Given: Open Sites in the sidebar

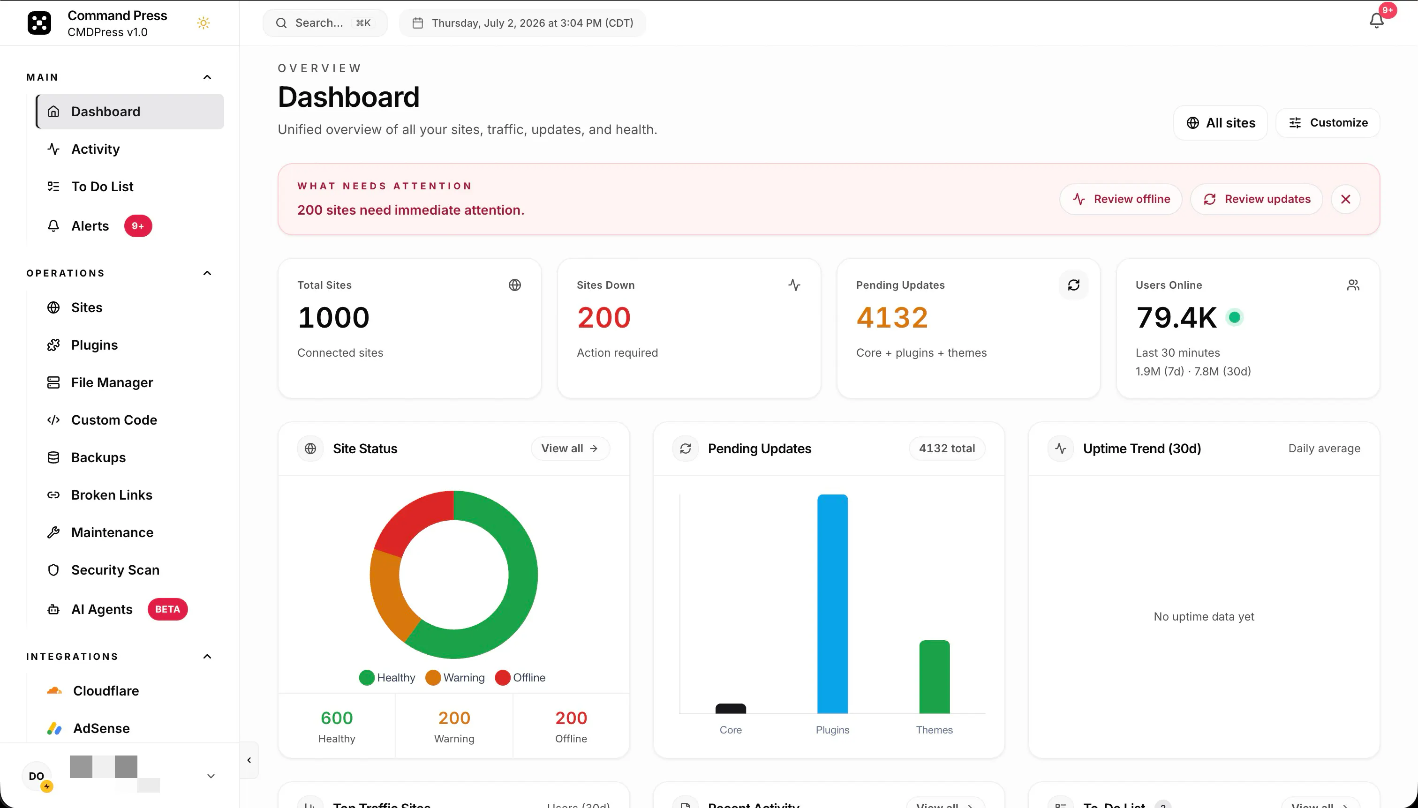Looking at the screenshot, I should (130, 307).
